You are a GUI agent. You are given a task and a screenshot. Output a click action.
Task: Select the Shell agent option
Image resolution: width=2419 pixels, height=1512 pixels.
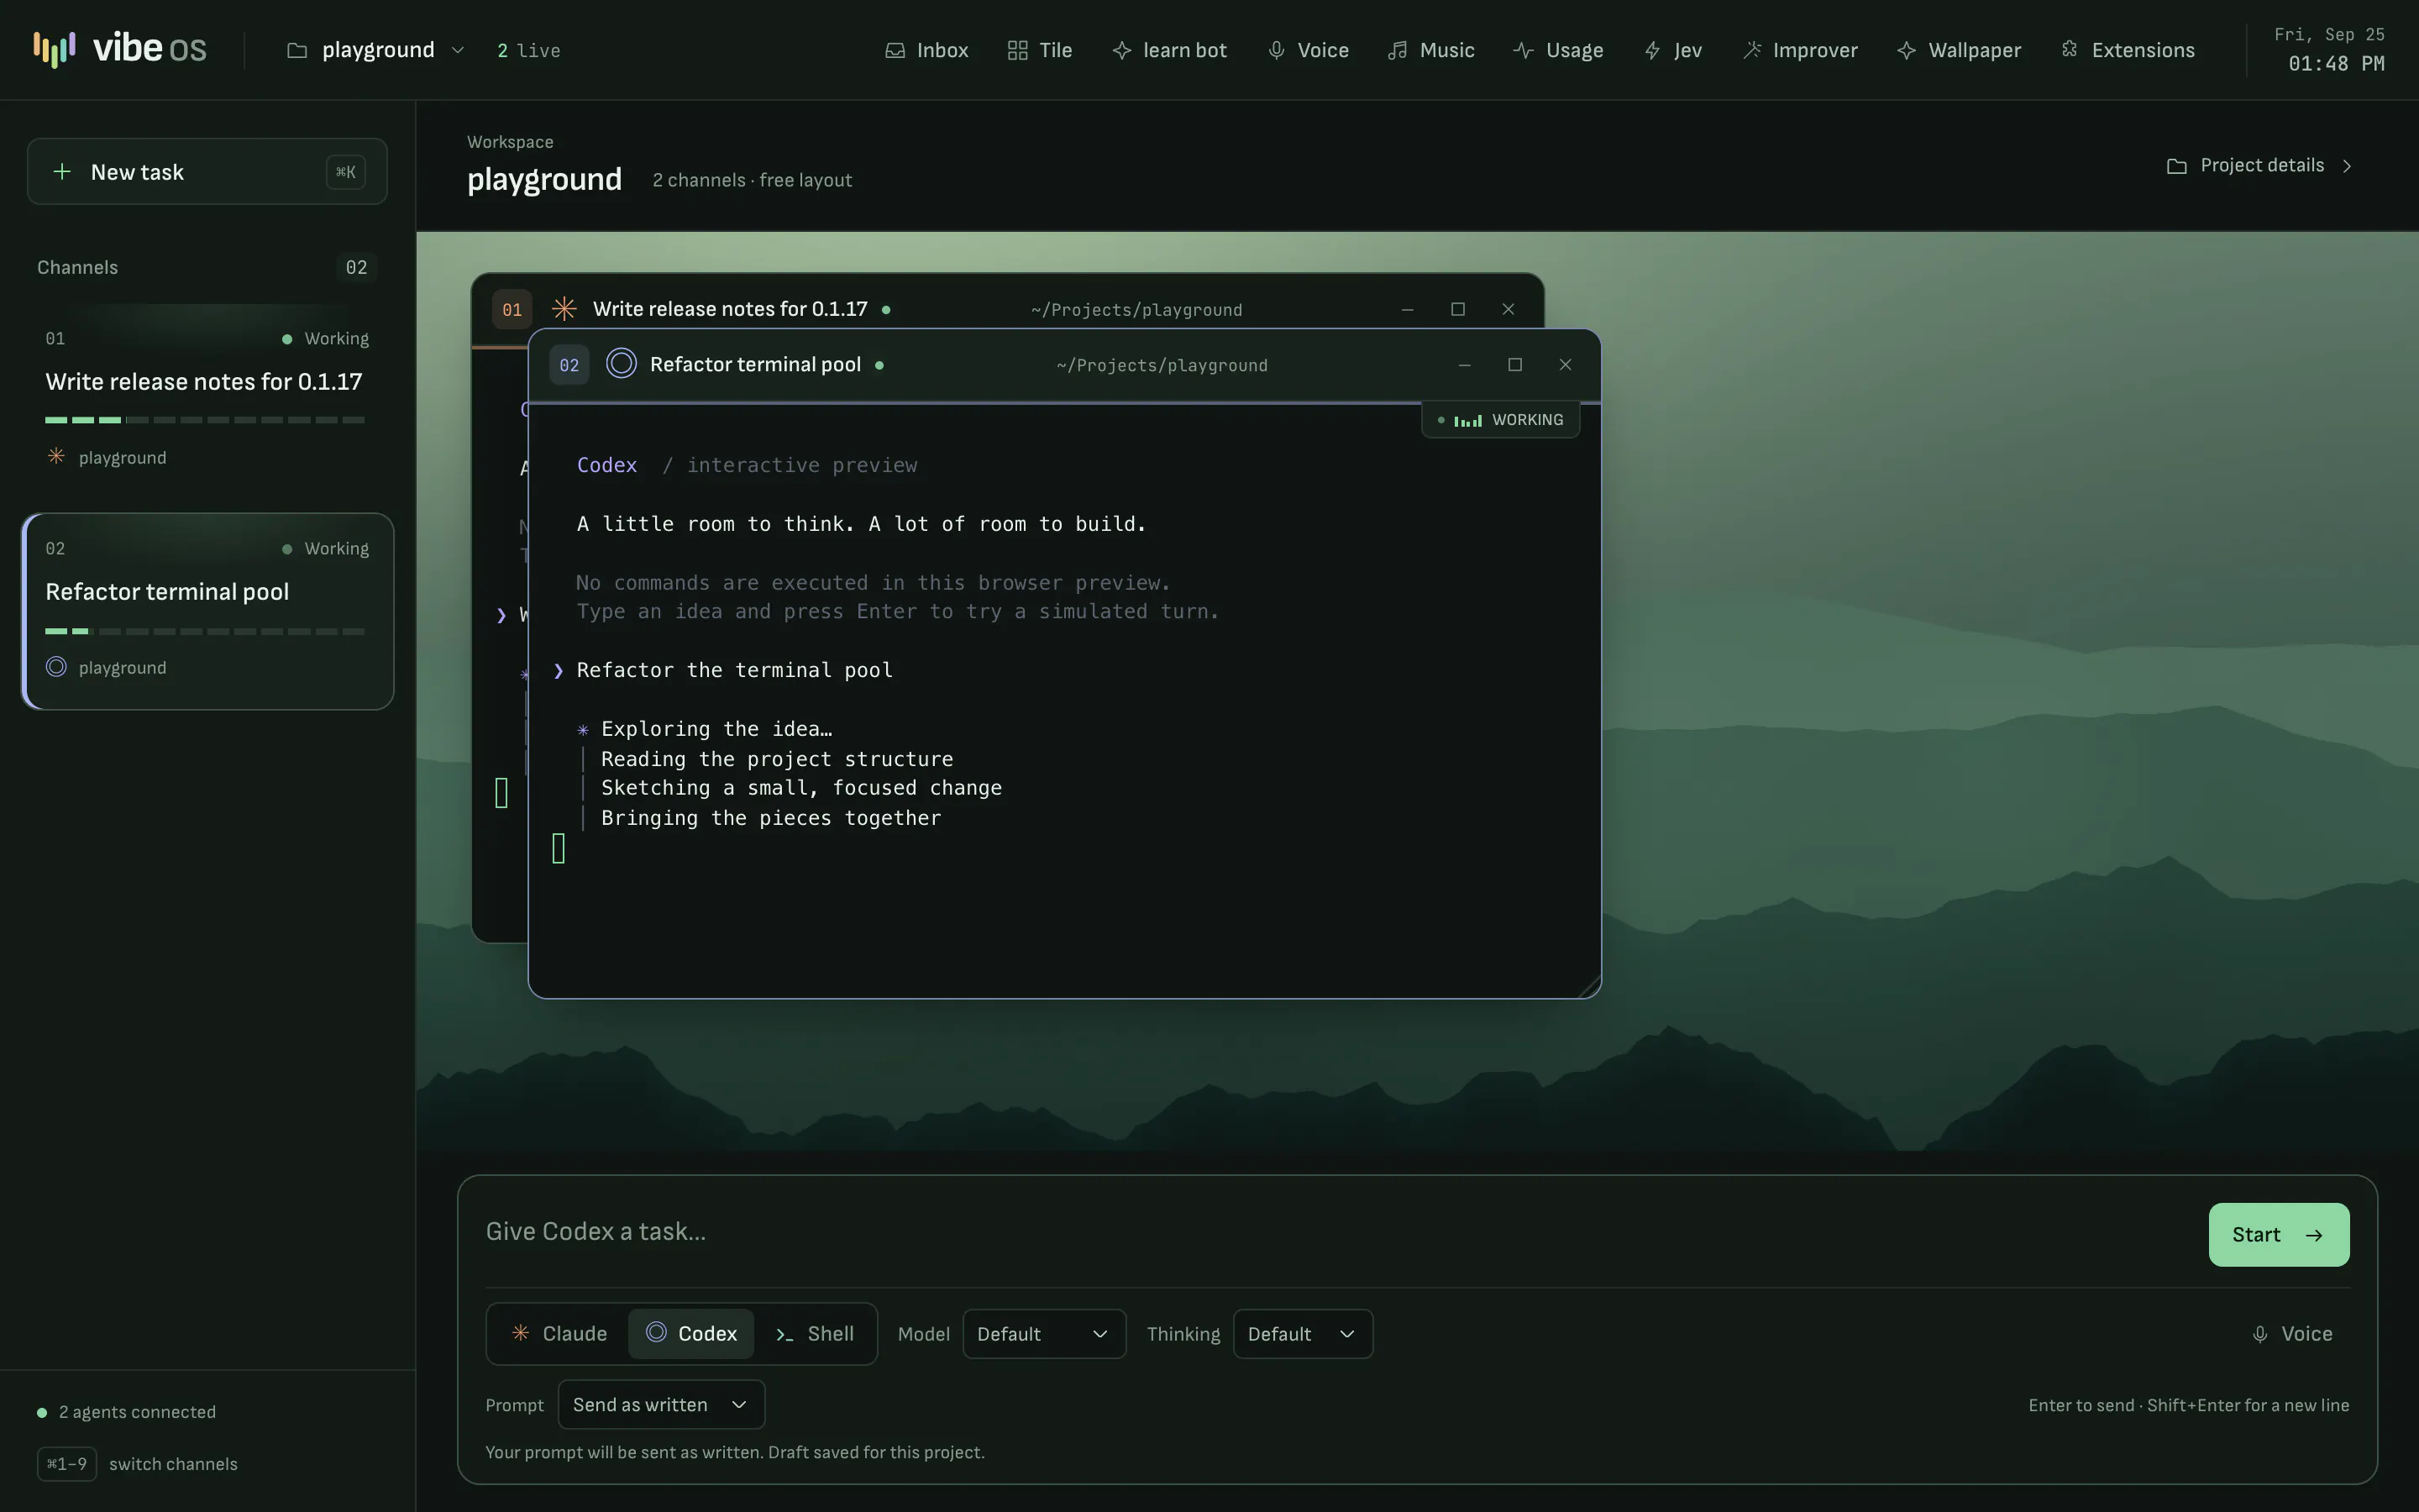[x=815, y=1334]
